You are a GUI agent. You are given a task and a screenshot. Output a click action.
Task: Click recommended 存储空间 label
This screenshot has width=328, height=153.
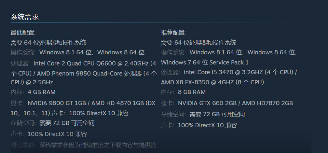(173, 114)
